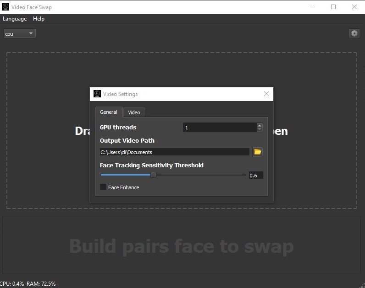Open the Help menu
365x288 pixels.
(x=39, y=19)
